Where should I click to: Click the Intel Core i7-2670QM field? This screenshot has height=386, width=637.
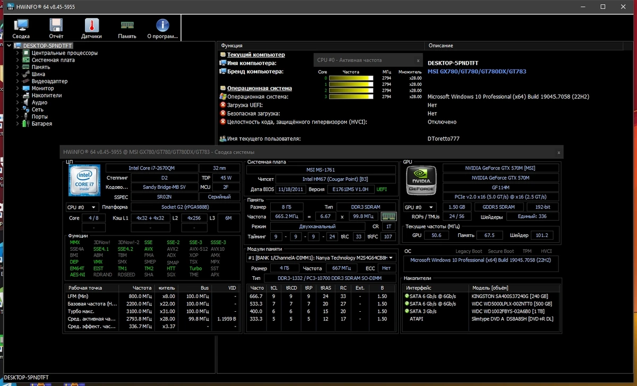pos(151,168)
